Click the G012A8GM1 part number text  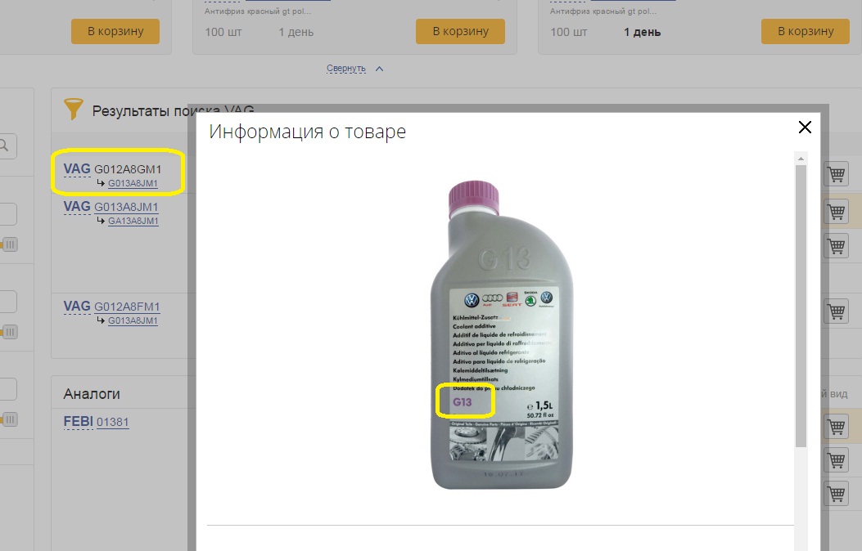(x=128, y=169)
